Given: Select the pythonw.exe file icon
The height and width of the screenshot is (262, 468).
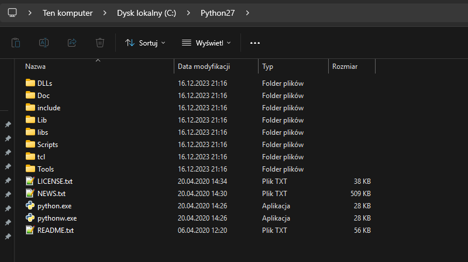Looking at the screenshot, I should (x=30, y=218).
